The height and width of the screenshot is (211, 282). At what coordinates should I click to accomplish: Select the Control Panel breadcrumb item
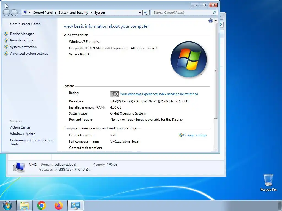tap(43, 13)
